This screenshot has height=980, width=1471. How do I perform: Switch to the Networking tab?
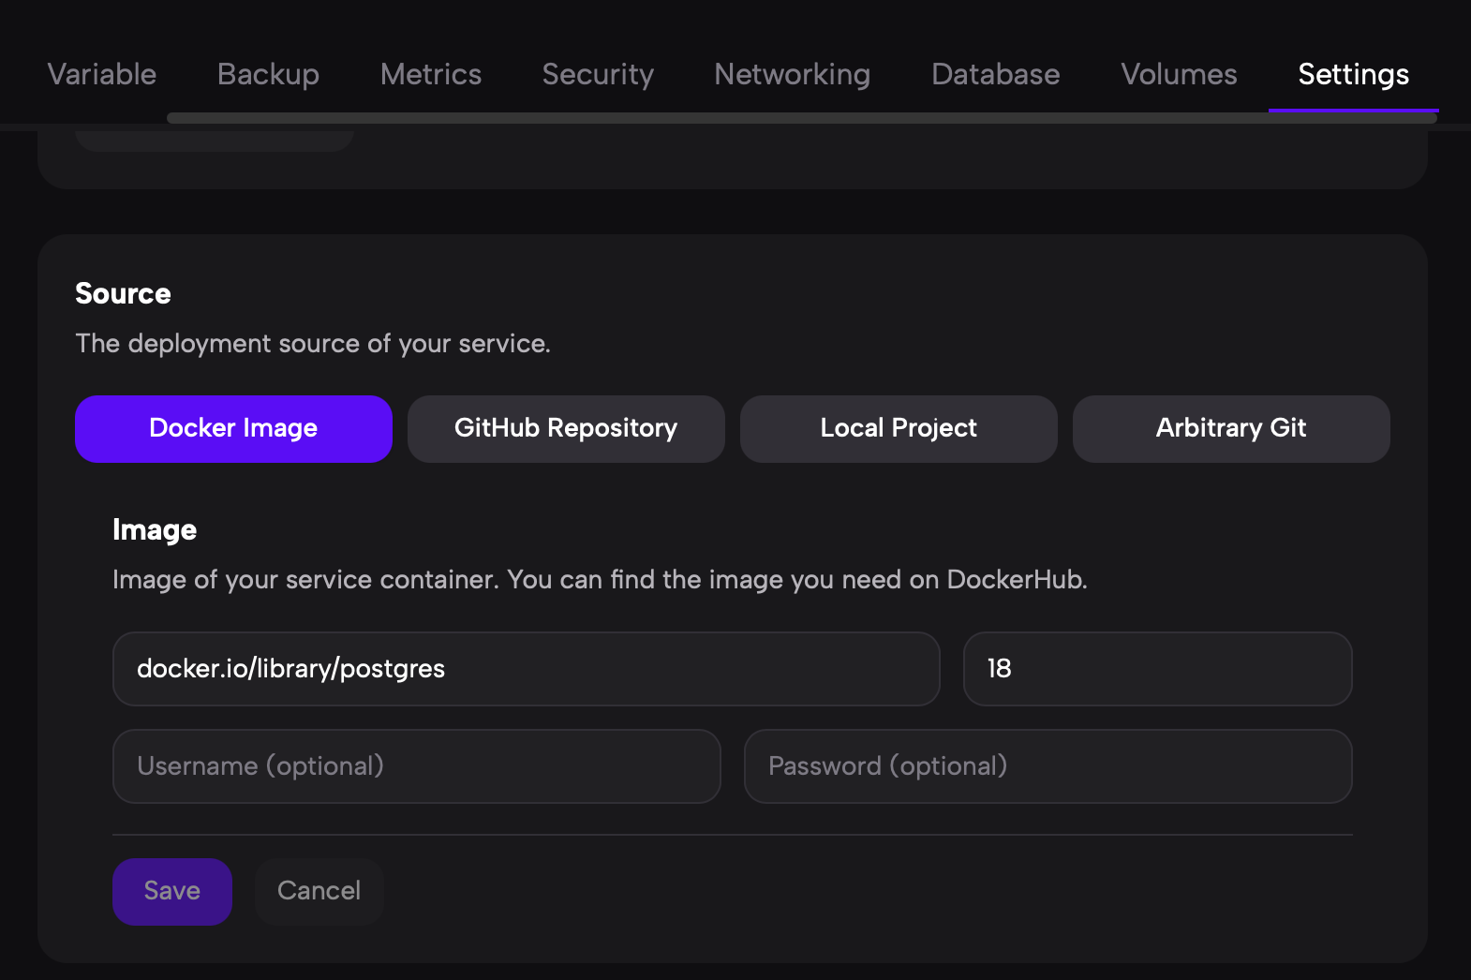[792, 74]
